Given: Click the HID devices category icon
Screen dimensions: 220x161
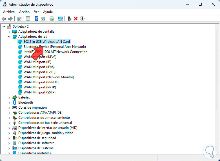Looking at the screenshot, I should [15, 128].
